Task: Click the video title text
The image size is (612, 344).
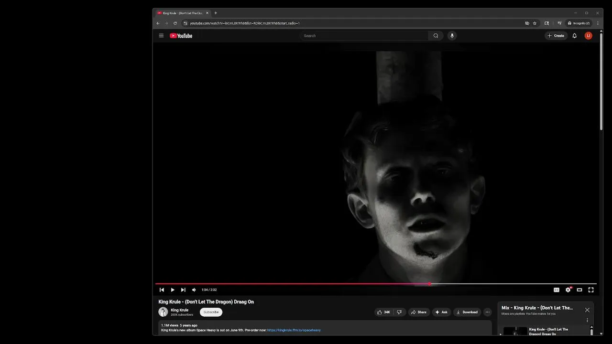Action: tap(206, 302)
